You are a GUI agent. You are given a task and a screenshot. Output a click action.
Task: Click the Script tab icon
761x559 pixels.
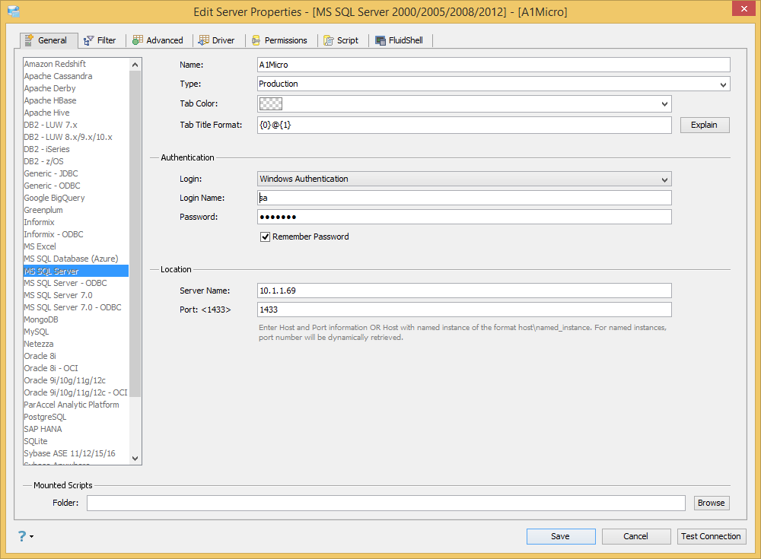point(329,41)
